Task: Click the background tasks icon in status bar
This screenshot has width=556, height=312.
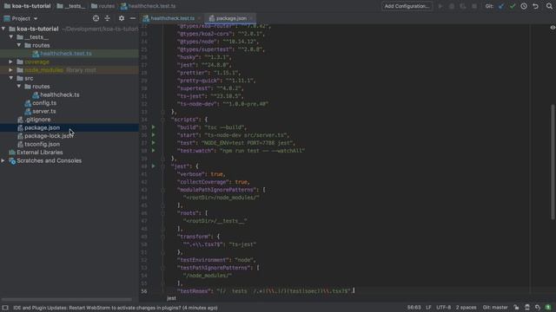Action: (538, 308)
